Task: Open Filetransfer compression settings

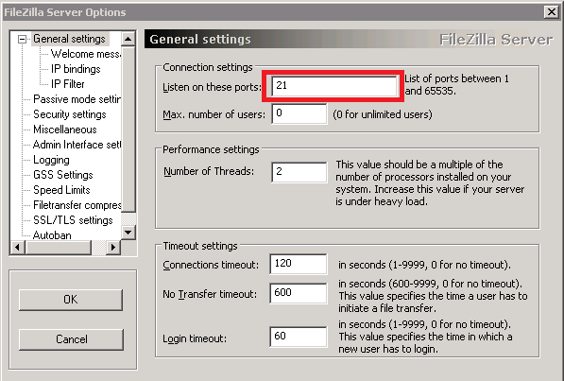Action: 77,205
